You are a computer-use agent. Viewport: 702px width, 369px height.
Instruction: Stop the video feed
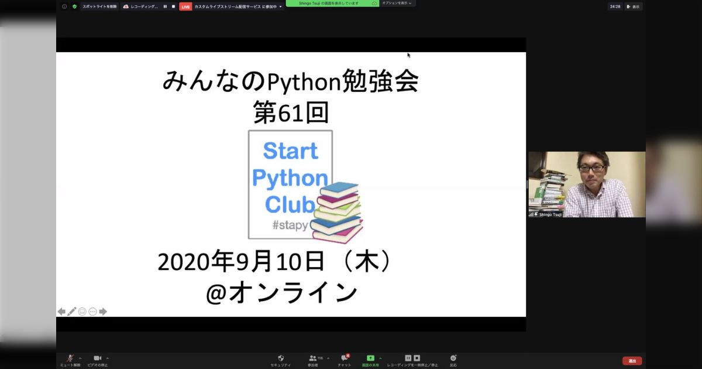click(97, 358)
